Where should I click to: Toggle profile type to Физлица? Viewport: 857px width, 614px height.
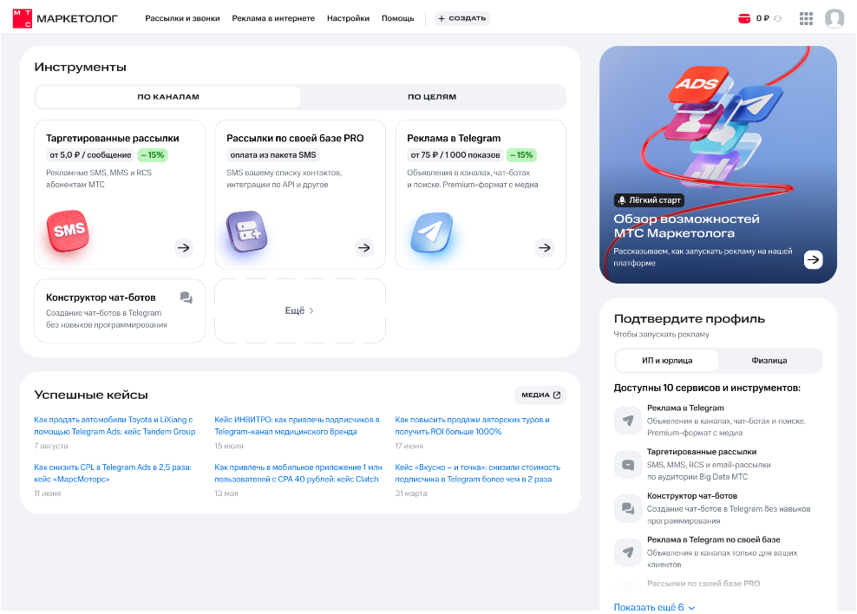pos(769,361)
